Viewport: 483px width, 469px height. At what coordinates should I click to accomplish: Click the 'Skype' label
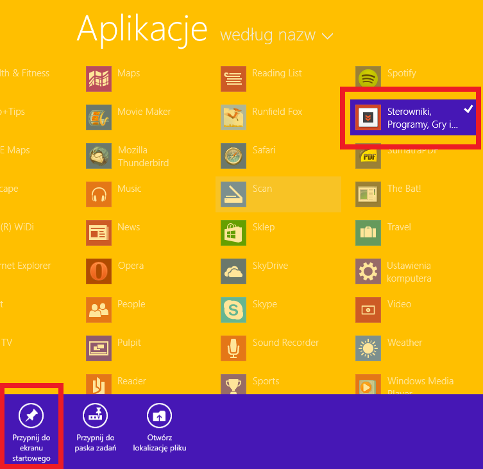point(265,305)
